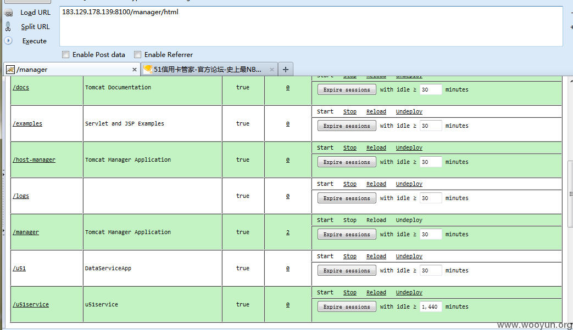Click Split URL label
The height and width of the screenshot is (330, 573).
35,27
